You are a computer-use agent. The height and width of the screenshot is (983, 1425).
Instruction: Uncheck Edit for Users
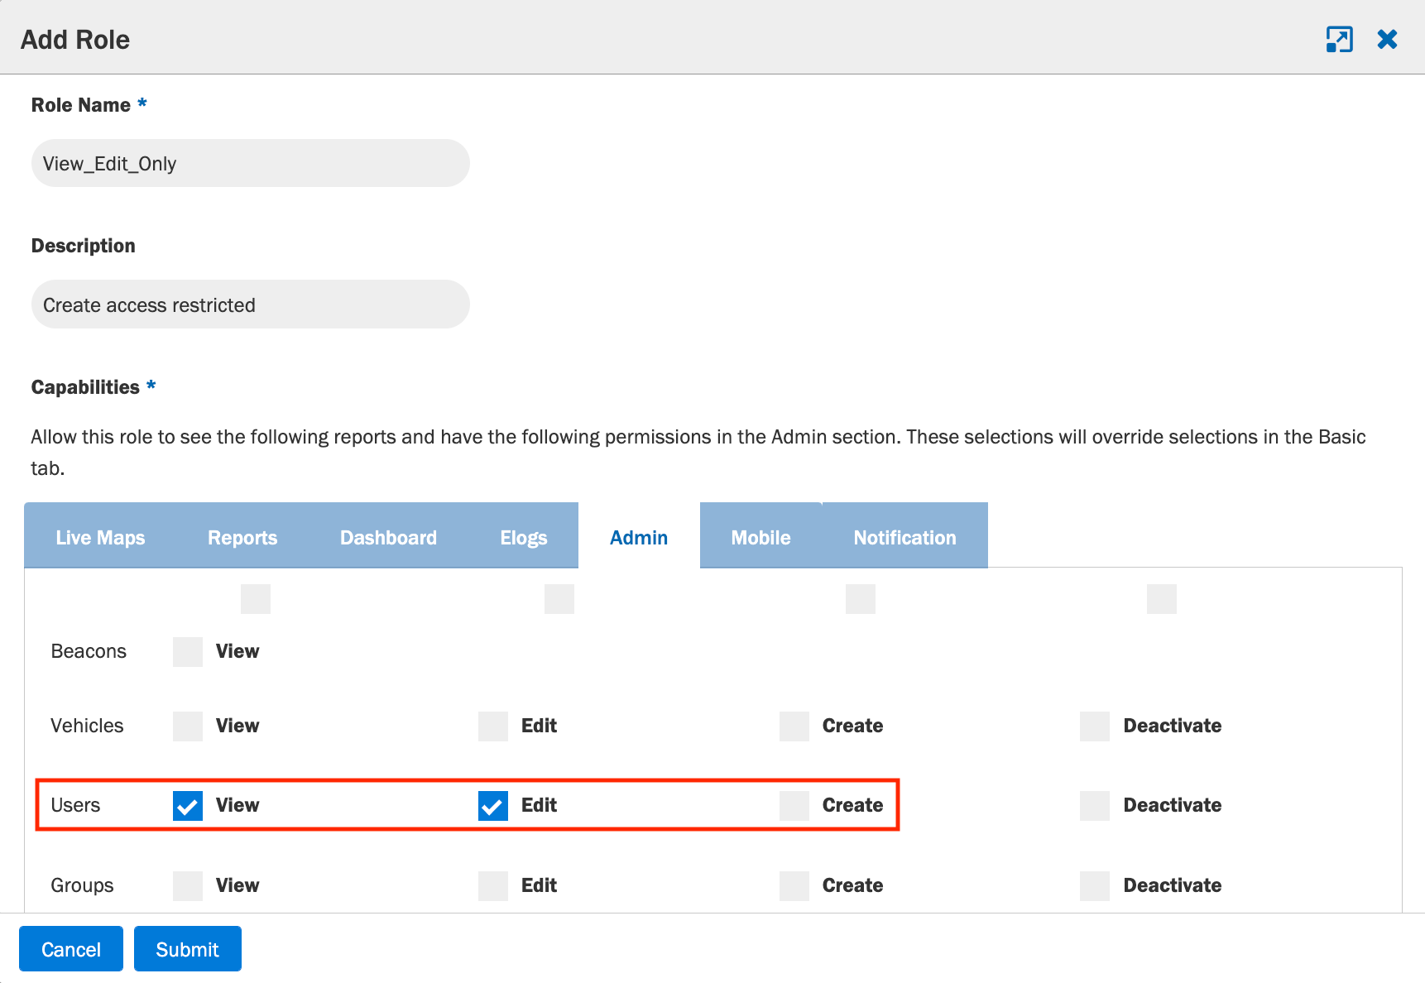(x=493, y=806)
